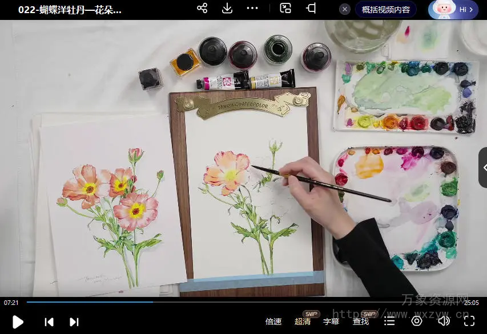Dismiss the 概括视频内容 suggestion with X
The image size is (487, 334).
coord(345,9)
